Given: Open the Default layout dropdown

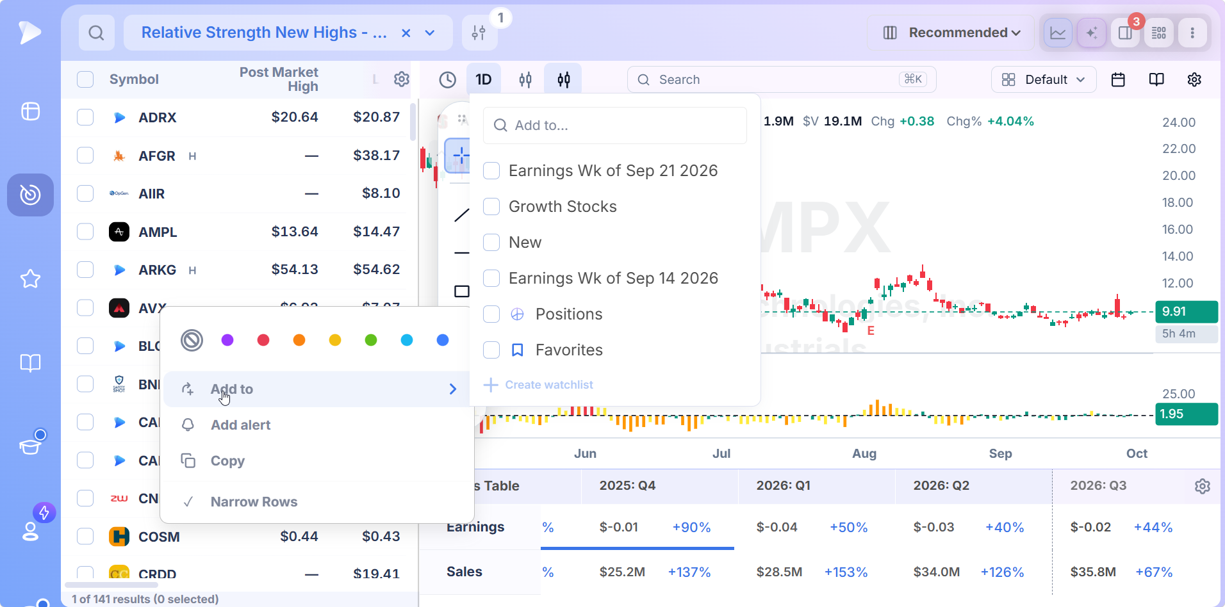Looking at the screenshot, I should 1044,79.
